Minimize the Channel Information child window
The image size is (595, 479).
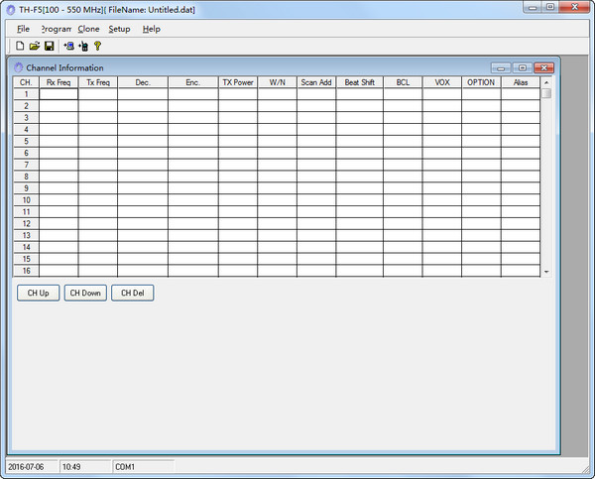501,68
